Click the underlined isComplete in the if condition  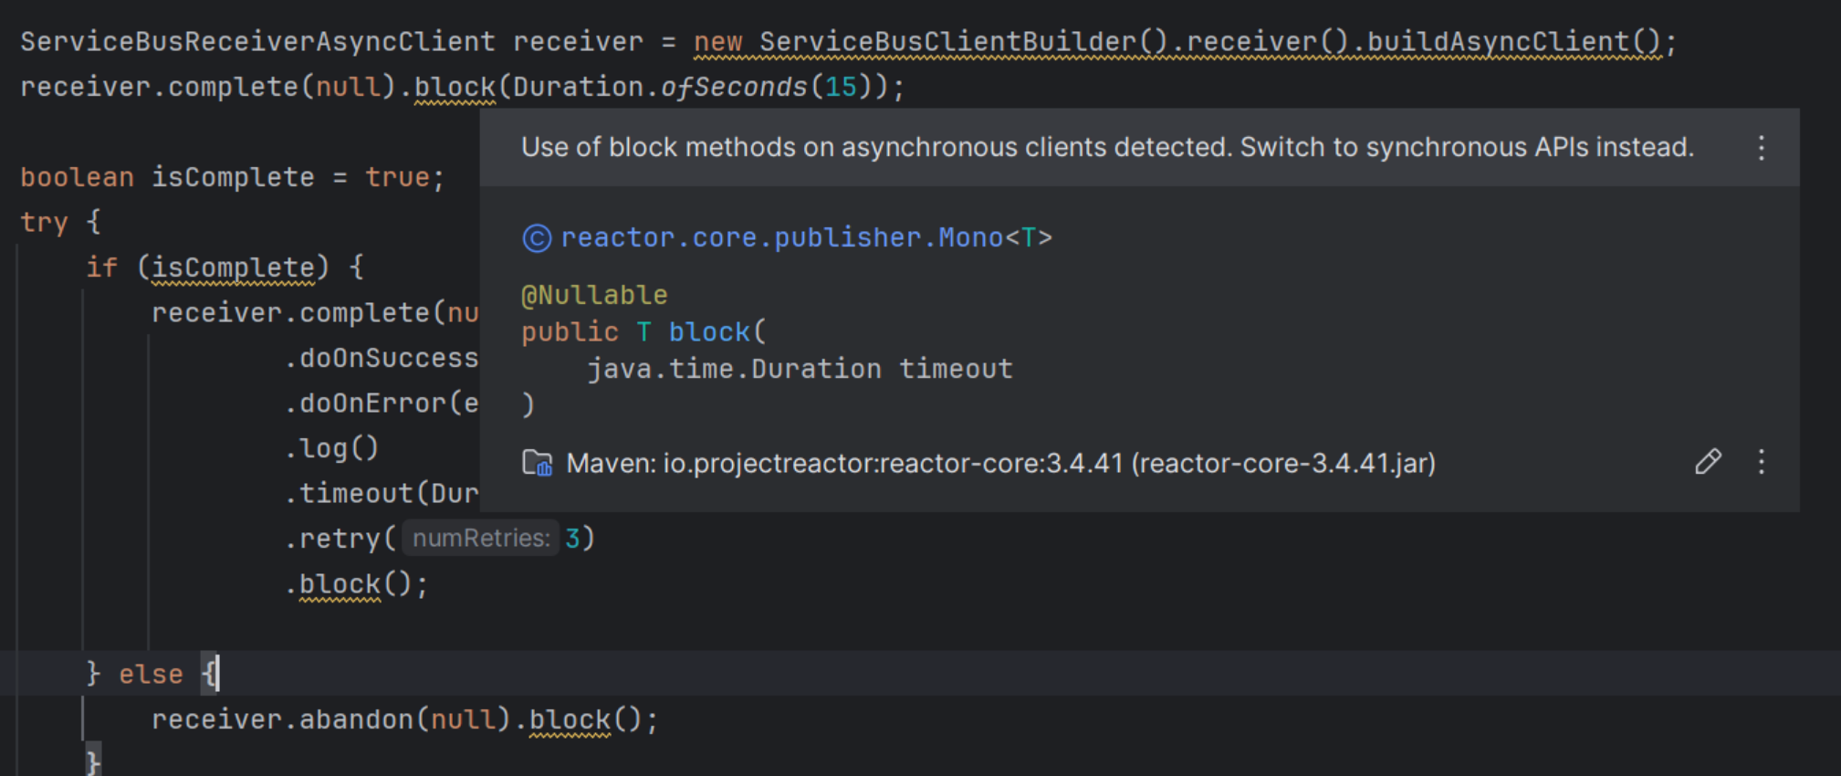click(233, 267)
